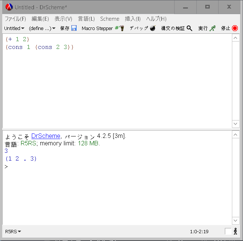Viewport: 243px width, 241px height.
Task: Click the (cons 1 (cons 2 3)) line
Action: click(39, 47)
